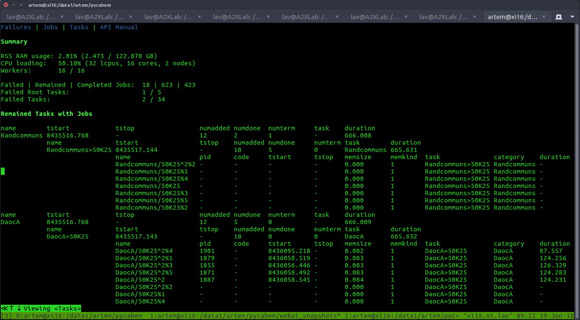Click duration value 124.256
The image size is (580, 320).
553,258
